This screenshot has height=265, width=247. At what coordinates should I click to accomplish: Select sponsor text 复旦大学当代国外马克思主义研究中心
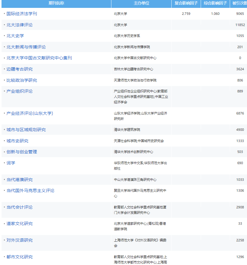(140, 193)
